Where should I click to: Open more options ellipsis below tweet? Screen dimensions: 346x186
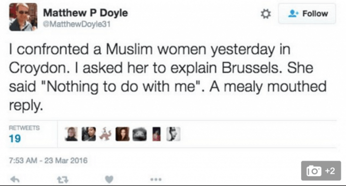pyautogui.click(x=156, y=180)
